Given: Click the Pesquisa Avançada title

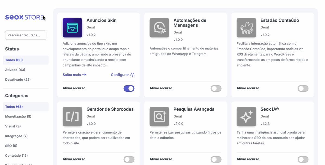Looking at the screenshot, I should tap(194, 109).
